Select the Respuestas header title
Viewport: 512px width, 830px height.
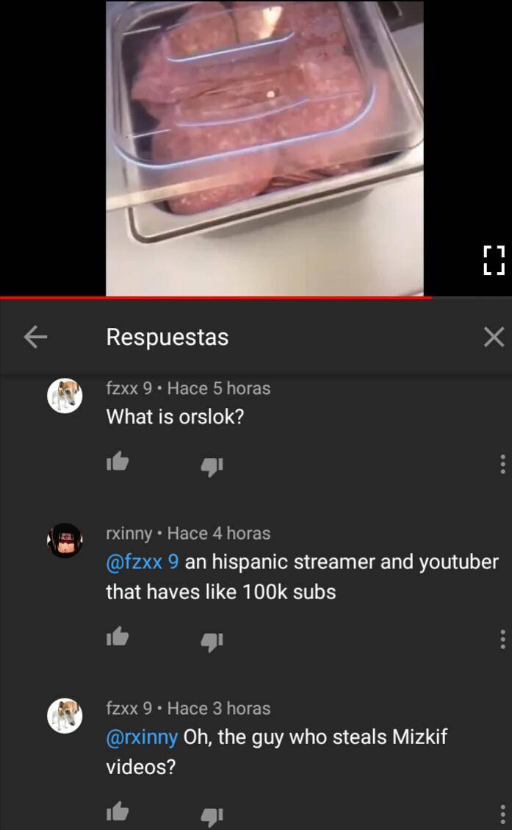167,337
